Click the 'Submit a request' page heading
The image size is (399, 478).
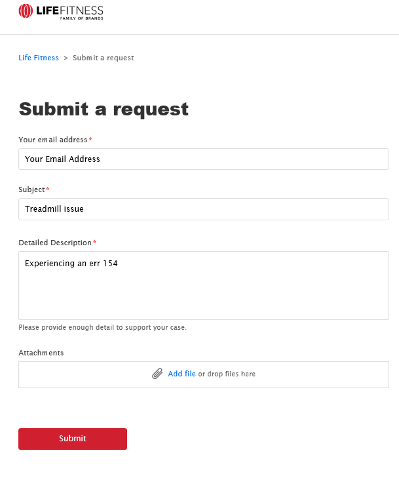coord(104,109)
